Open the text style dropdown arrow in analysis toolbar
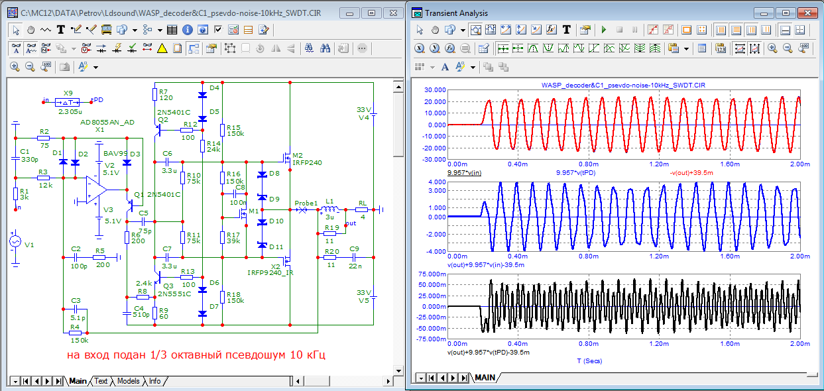This screenshot has height=391, width=824. click(x=473, y=67)
